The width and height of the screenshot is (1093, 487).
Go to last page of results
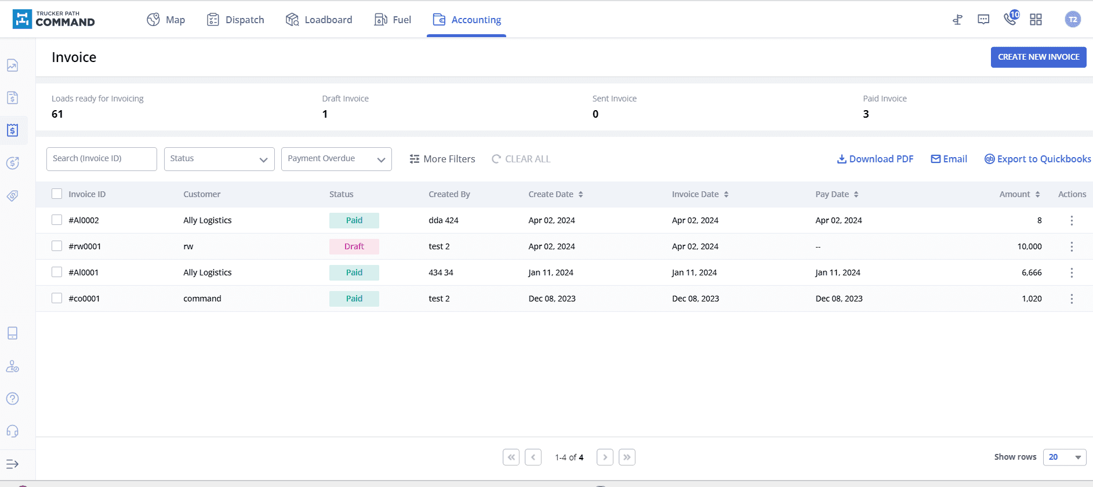tap(627, 457)
